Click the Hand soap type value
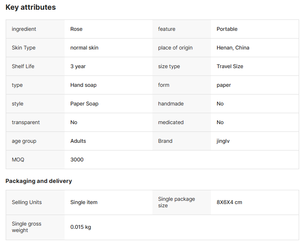Screen dimensions: 304x243 tap(83, 85)
